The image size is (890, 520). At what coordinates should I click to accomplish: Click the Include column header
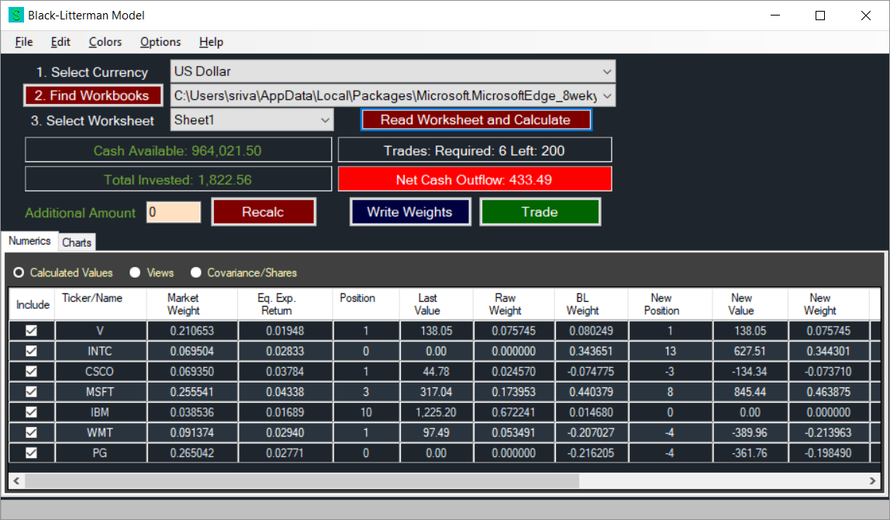pos(32,304)
